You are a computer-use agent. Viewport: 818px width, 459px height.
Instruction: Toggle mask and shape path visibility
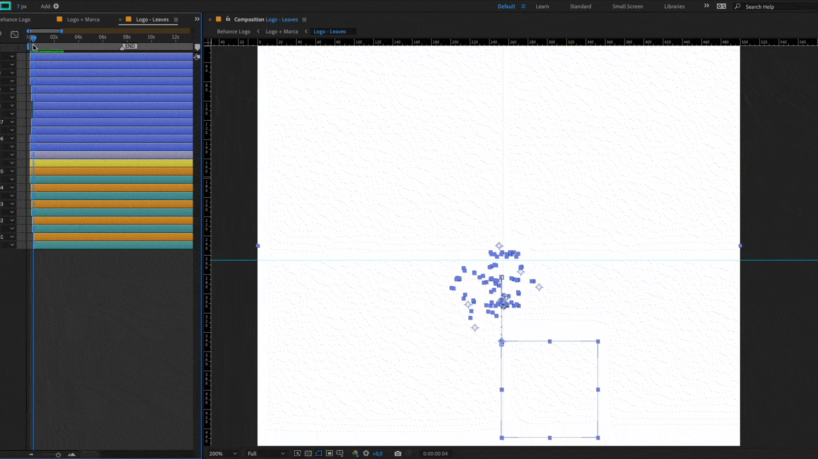318,453
